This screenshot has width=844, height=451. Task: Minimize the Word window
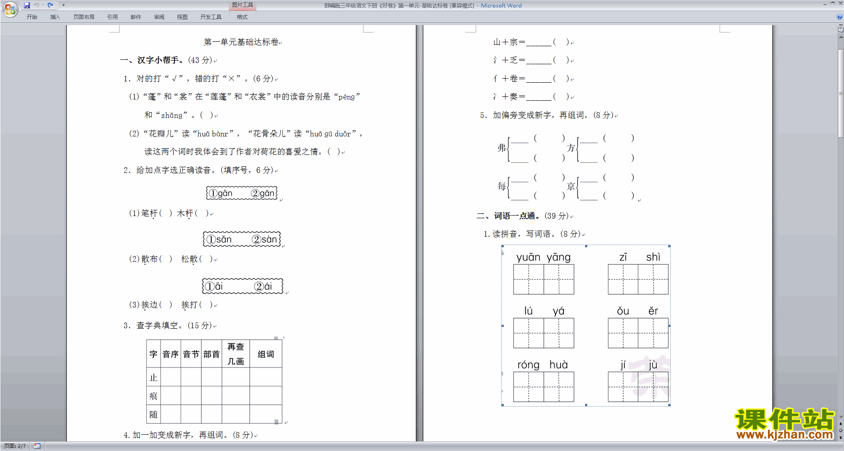point(825,4)
